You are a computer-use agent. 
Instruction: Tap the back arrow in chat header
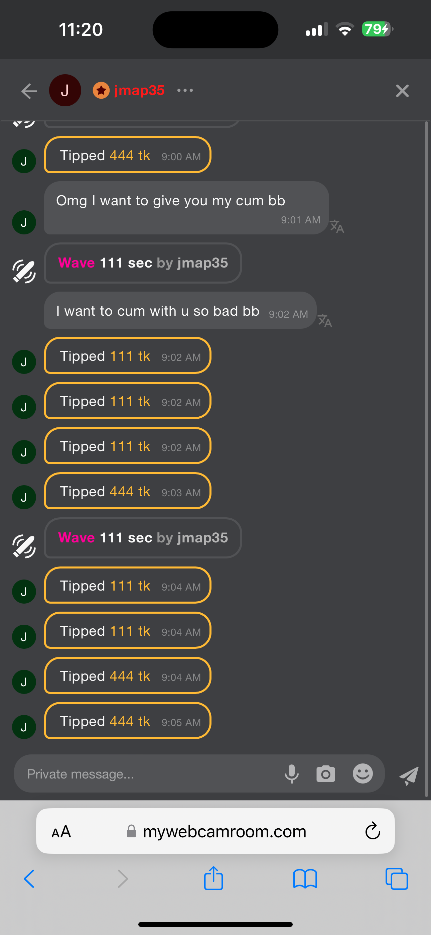(29, 91)
